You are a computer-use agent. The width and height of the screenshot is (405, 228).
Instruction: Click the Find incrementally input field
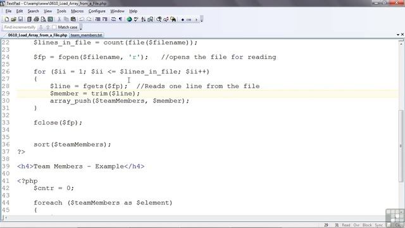[x=20, y=27]
